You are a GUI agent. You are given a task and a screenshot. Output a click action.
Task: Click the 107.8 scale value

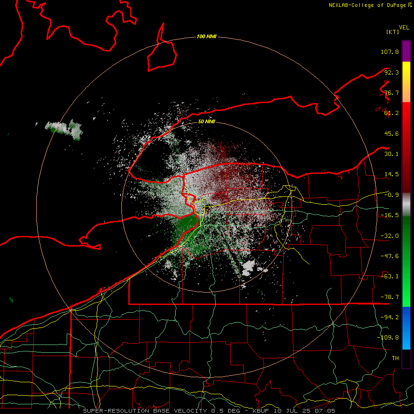[x=390, y=52]
